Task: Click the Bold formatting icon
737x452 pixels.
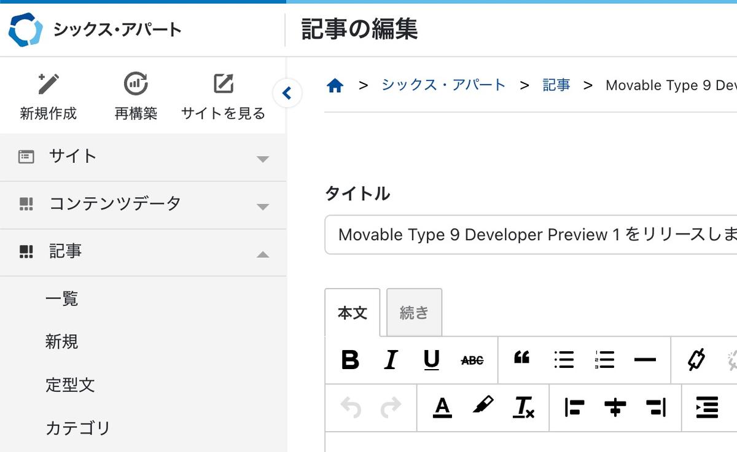Action: click(350, 360)
